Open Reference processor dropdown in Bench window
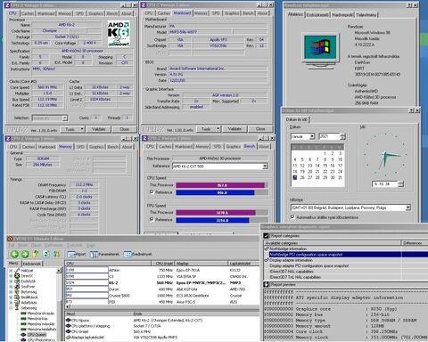The image size is (428, 342). point(265,167)
